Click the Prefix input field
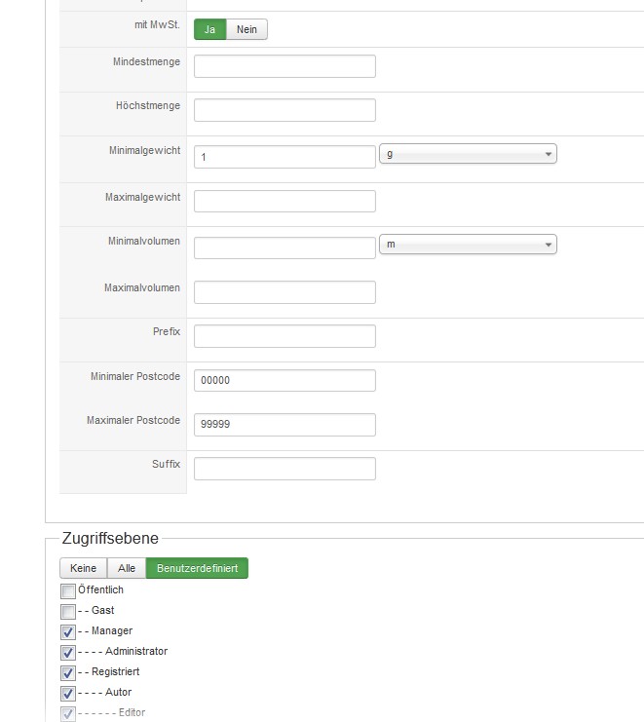 coord(284,336)
